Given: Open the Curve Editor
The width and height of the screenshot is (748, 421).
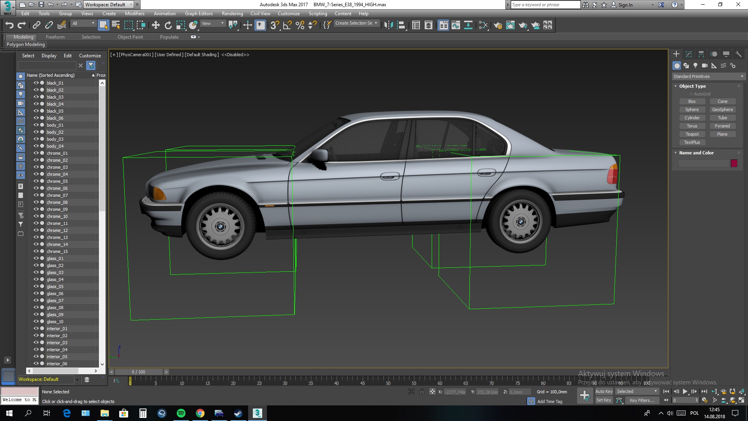Looking at the screenshot, I should coord(456,25).
